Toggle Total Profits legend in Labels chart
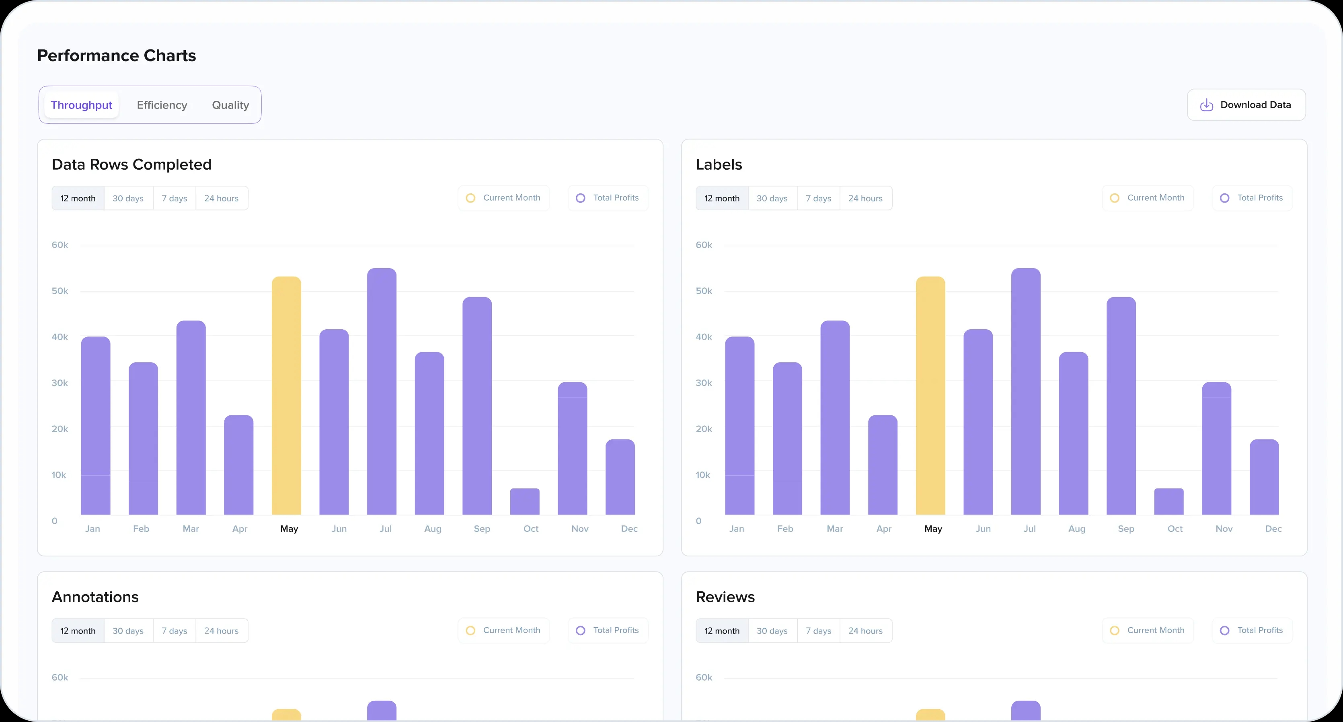This screenshot has height=722, width=1343. pyautogui.click(x=1252, y=198)
